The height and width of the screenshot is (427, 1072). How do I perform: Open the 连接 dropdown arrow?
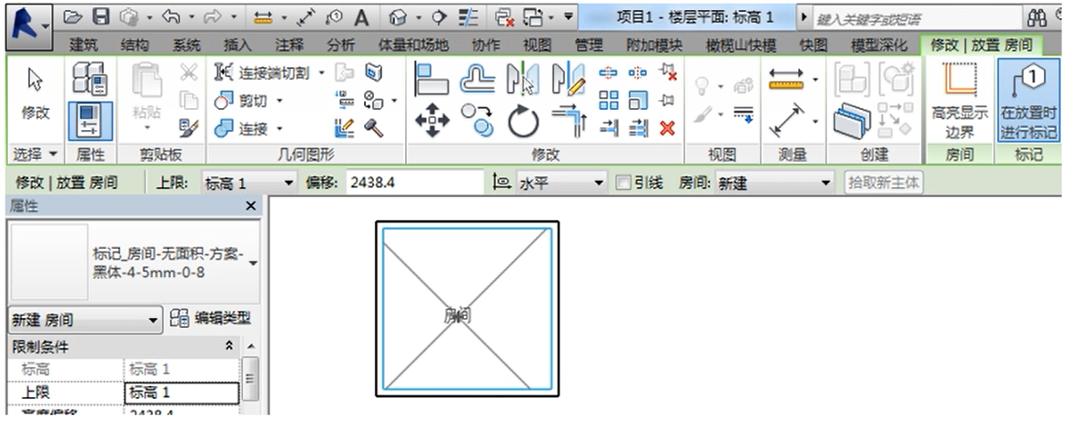coord(279,128)
